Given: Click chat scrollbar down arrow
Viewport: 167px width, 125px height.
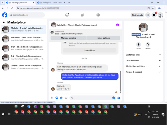Looking at the screenshot, I should (120, 93).
